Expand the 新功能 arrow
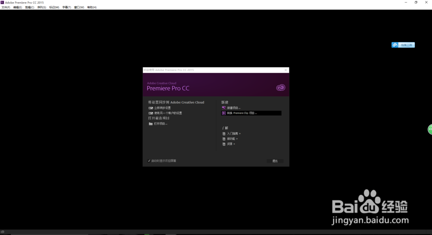This screenshot has height=235, width=432. [237, 139]
